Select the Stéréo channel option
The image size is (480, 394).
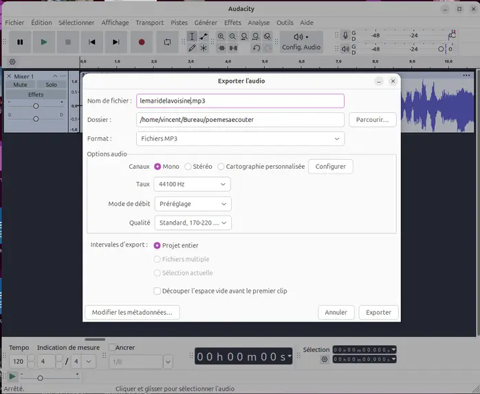pyautogui.click(x=188, y=167)
